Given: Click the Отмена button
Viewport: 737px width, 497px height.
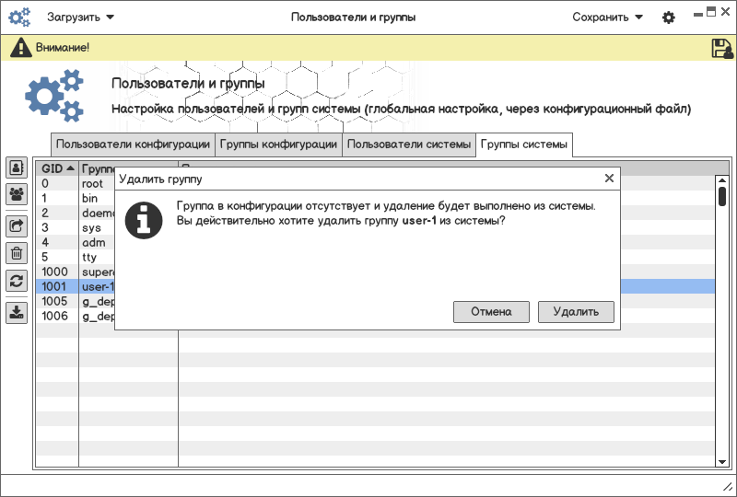Looking at the screenshot, I should 491,312.
